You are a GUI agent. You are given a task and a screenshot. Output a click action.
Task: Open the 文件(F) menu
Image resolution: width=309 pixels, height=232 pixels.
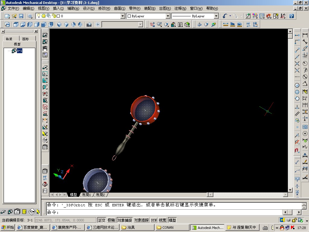pos(13,8)
